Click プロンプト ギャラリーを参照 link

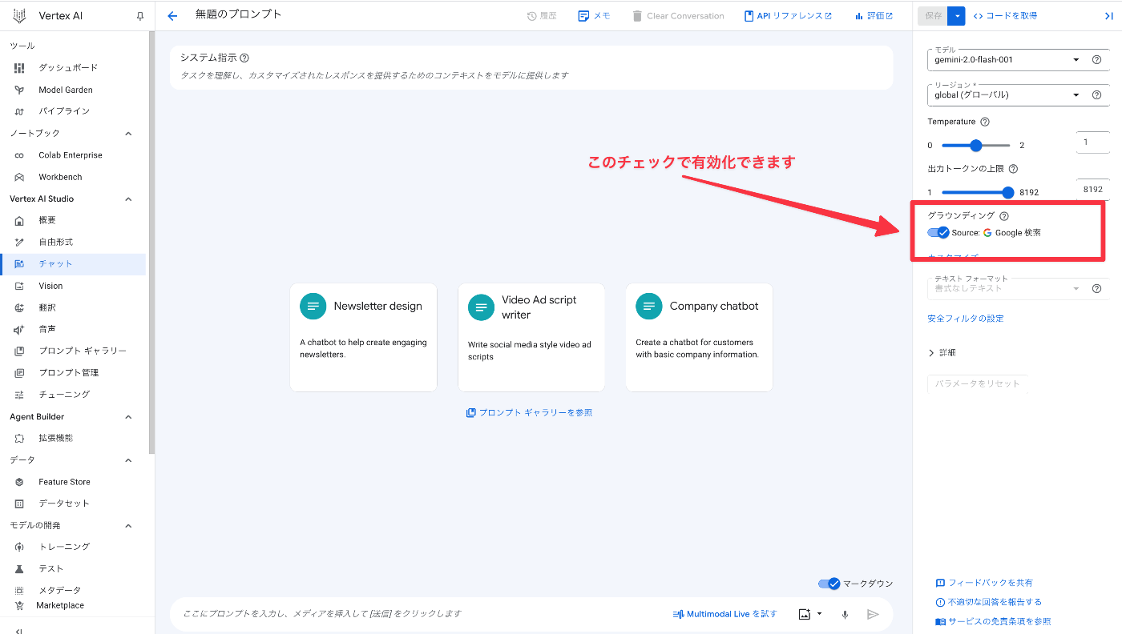click(x=529, y=413)
